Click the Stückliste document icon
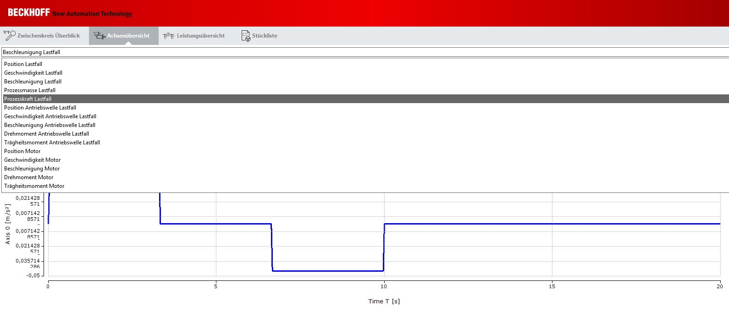This screenshot has height=318, width=729. [246, 35]
